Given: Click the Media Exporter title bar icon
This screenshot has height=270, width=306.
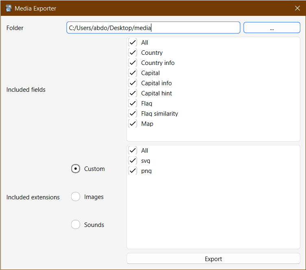Looking at the screenshot, I should click(x=9, y=9).
